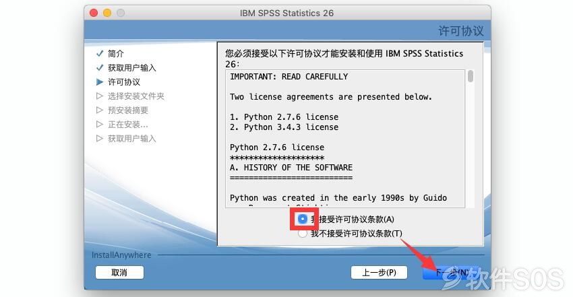Click the 许可协议 current step
The image size is (573, 297).
pyautogui.click(x=124, y=82)
